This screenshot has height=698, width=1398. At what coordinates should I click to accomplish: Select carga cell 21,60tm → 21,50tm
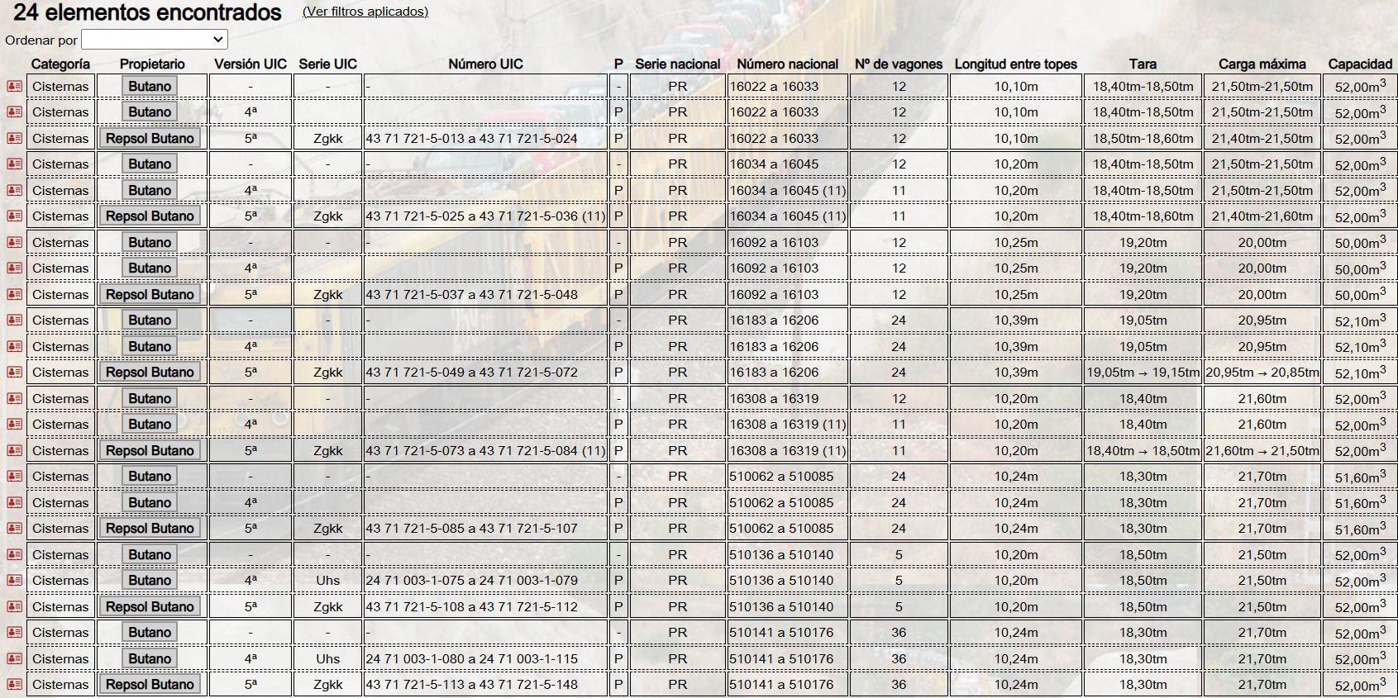tap(1262, 450)
